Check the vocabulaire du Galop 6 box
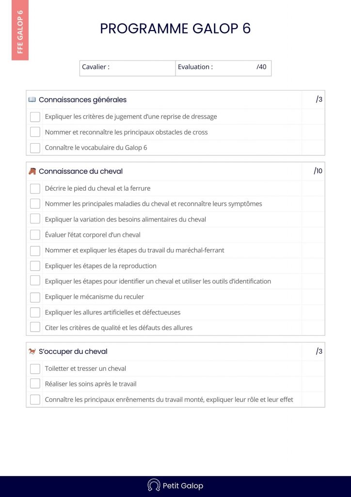Viewport: 351px width, 497px height. click(x=35, y=148)
